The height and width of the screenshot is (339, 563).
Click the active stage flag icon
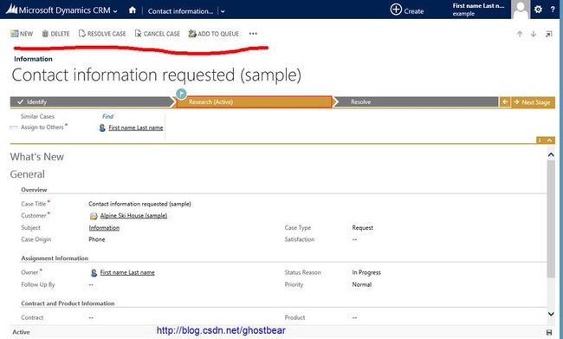point(181,94)
